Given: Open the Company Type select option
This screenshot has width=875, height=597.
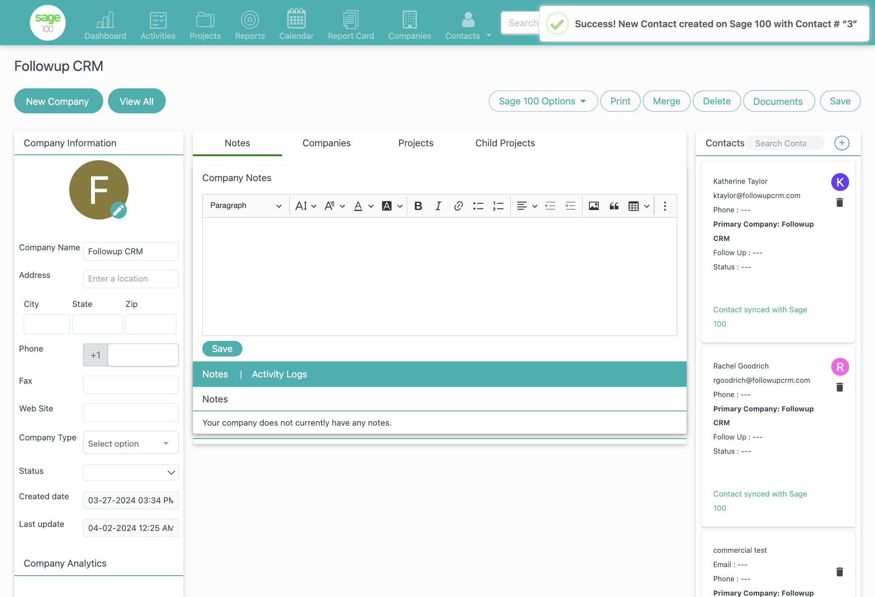Looking at the screenshot, I should click(131, 443).
